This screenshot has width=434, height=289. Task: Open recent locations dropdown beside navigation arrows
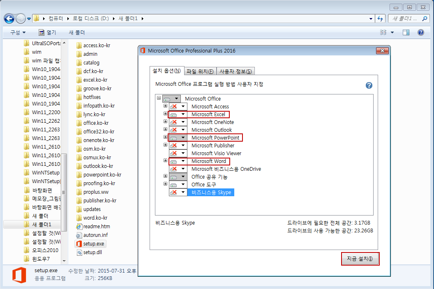(x=29, y=19)
